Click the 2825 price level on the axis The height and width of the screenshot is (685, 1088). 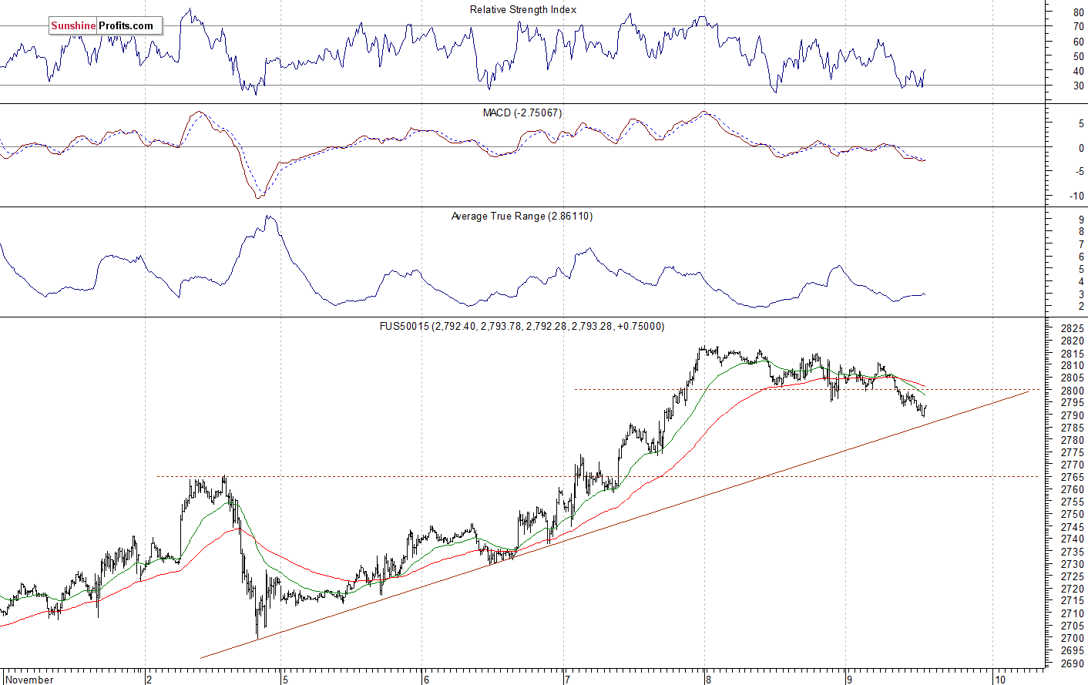pyautogui.click(x=1073, y=328)
